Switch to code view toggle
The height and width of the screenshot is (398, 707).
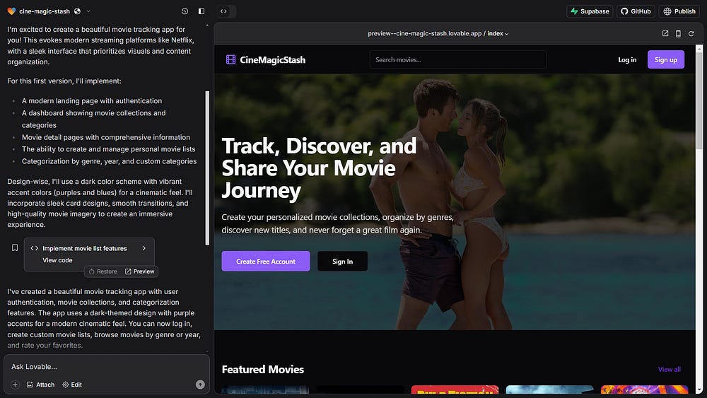(223, 11)
